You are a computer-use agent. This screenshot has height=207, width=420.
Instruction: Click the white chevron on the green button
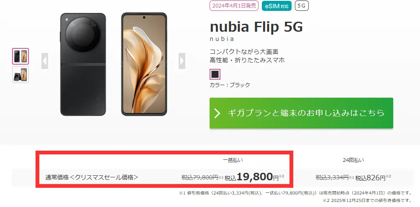point(217,113)
